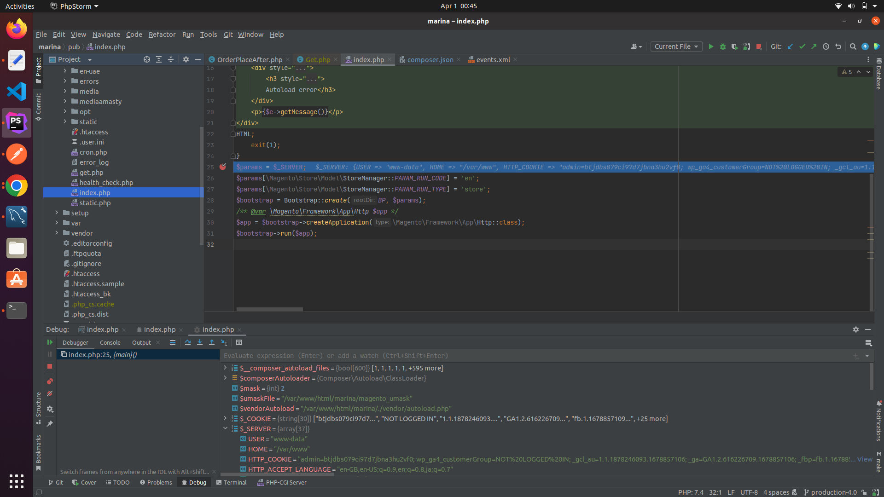This screenshot has height=497, width=884.
Task: Open health_check.php in Project tree
Action: tap(106, 183)
